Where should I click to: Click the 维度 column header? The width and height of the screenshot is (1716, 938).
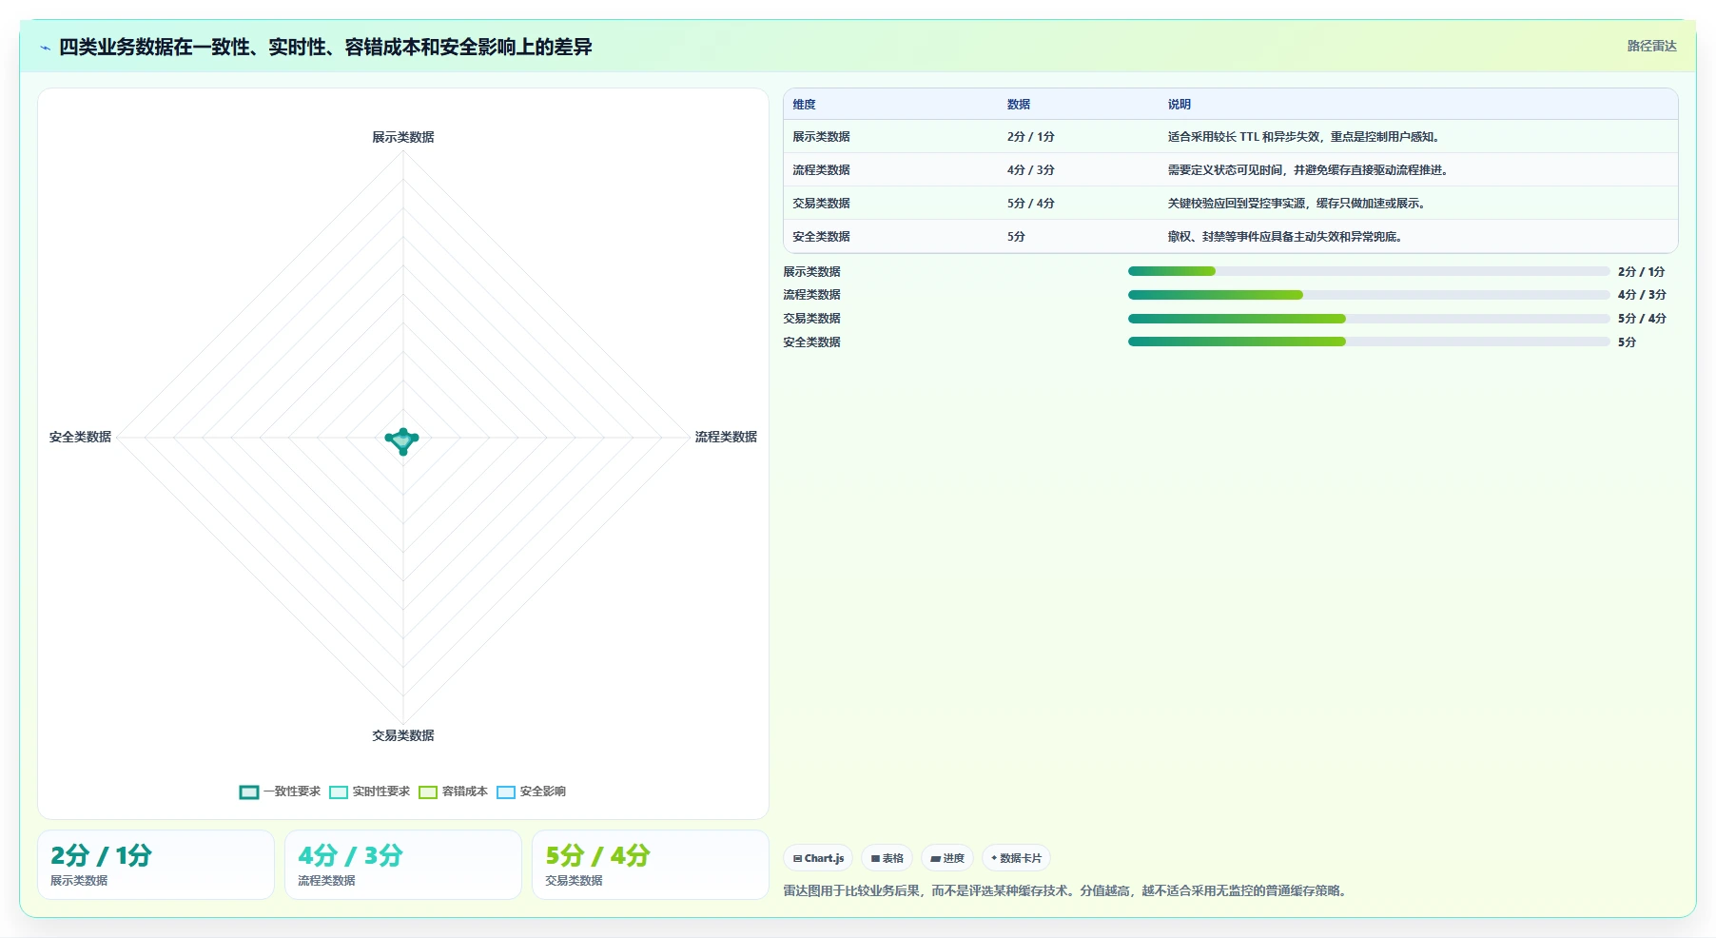(804, 105)
